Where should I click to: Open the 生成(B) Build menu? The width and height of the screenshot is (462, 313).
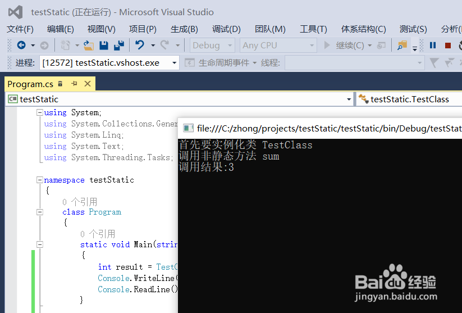pyautogui.click(x=184, y=29)
